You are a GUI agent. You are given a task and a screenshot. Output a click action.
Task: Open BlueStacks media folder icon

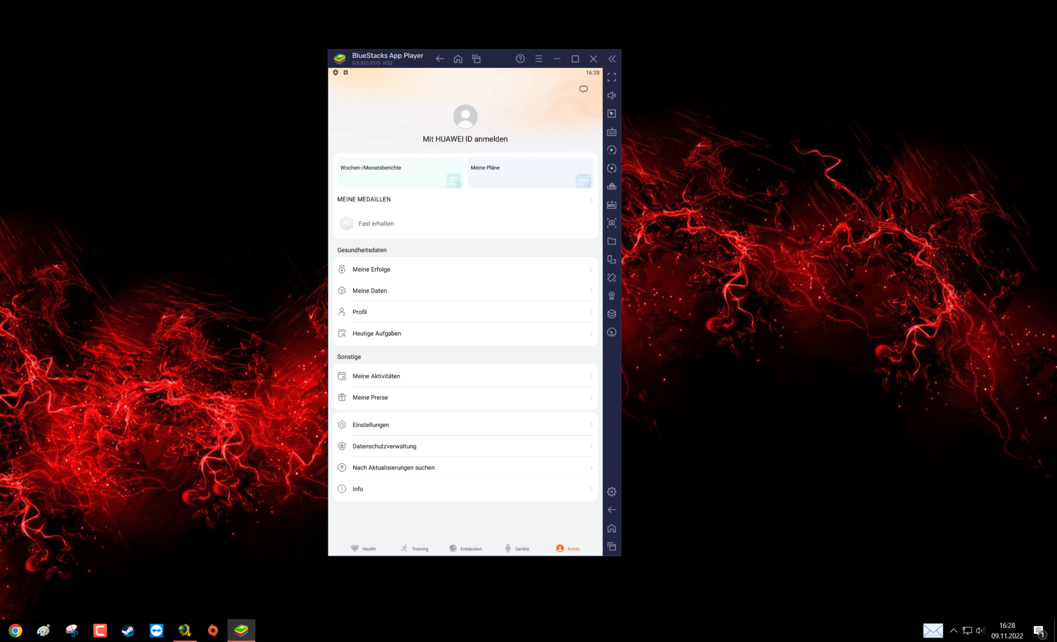(x=612, y=241)
